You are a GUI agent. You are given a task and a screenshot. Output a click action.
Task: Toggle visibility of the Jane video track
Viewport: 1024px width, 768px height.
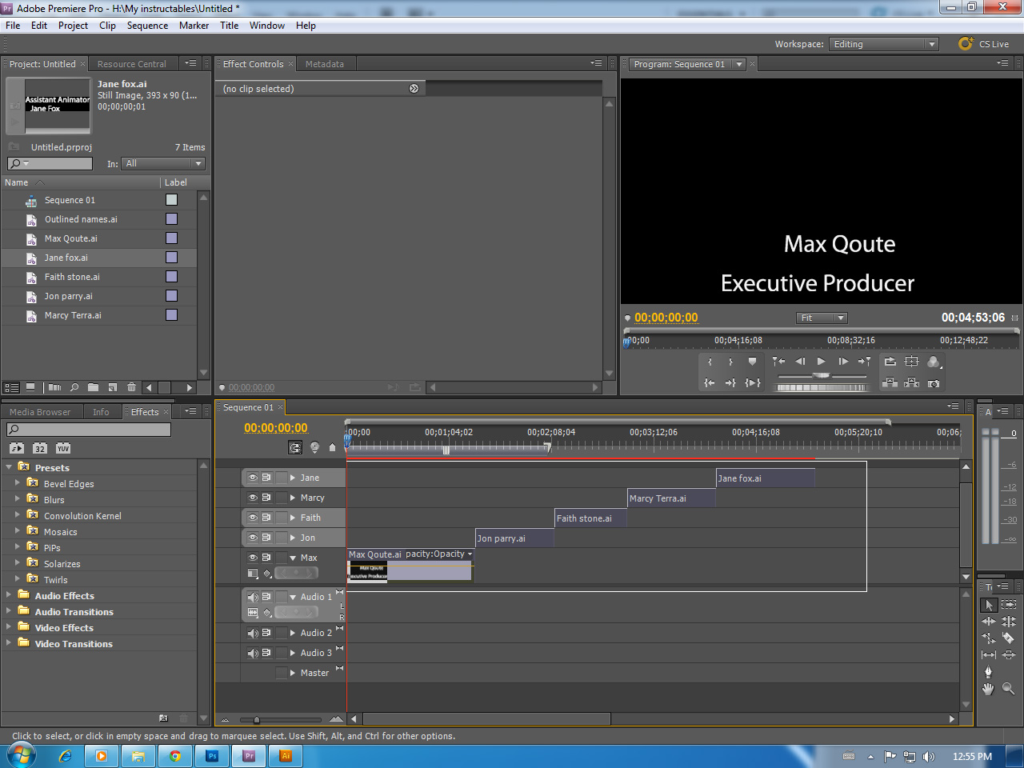[x=253, y=477]
